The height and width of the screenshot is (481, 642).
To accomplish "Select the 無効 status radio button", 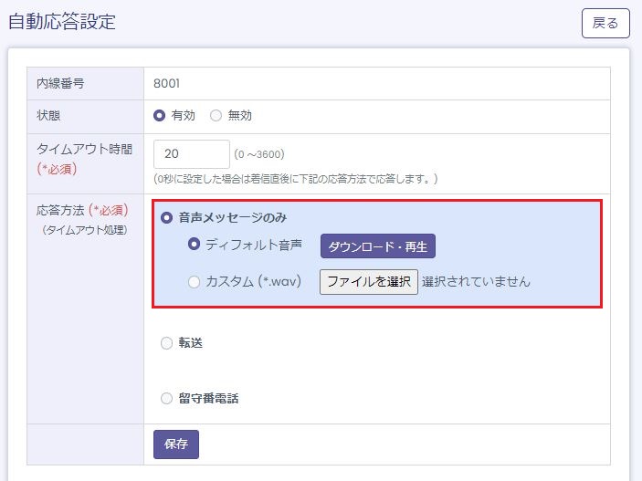I will (x=216, y=116).
